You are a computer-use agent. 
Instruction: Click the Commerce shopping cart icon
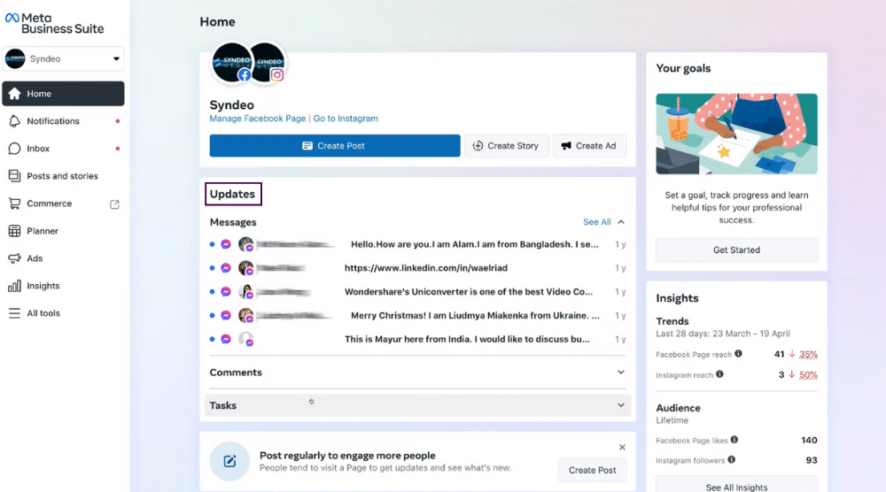click(x=15, y=204)
